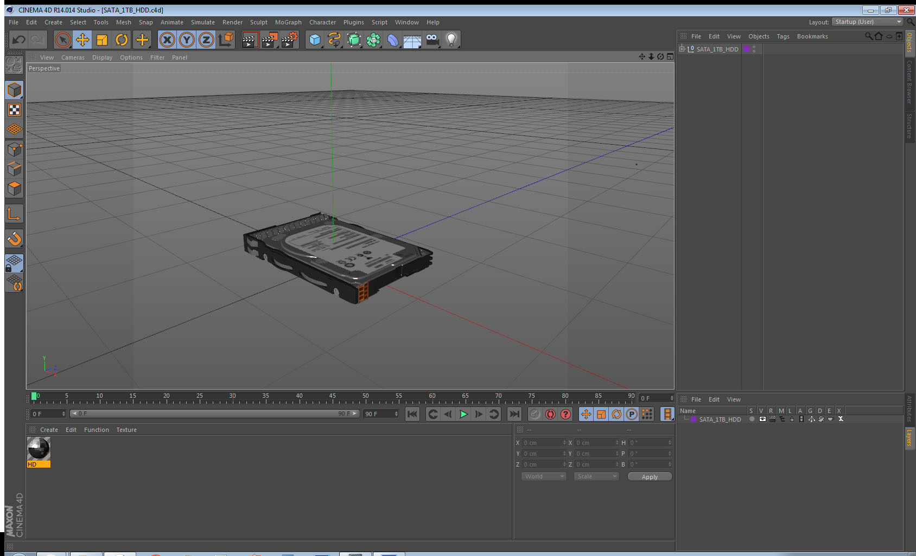Activate the Rotate tool in top toolbar
916x556 pixels.
[122, 40]
